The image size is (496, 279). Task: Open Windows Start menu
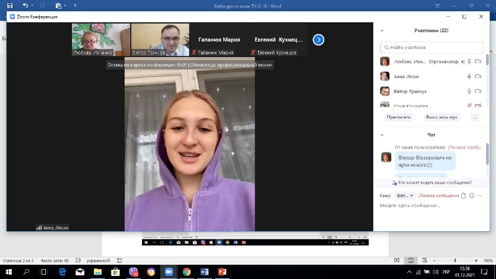[x=9, y=272]
